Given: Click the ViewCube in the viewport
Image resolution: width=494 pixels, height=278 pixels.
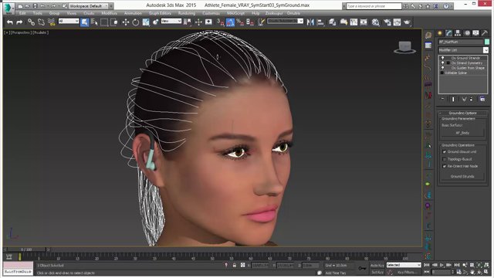Looking at the screenshot, I should point(404,47).
